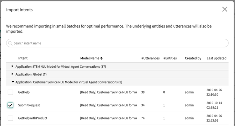Click entity count 0 in GetHelp row
235x126 pixels.
(164, 92)
